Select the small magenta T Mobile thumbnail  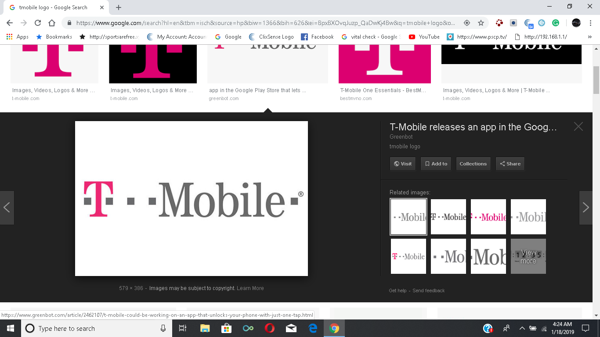408,256
